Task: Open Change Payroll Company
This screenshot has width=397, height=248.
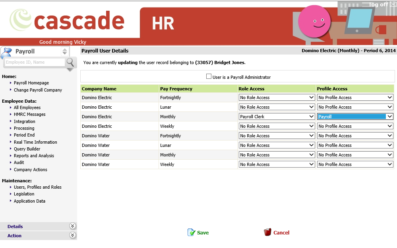Action: pos(38,90)
